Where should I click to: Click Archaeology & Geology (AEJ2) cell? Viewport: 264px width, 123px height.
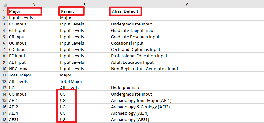tap(187, 107)
